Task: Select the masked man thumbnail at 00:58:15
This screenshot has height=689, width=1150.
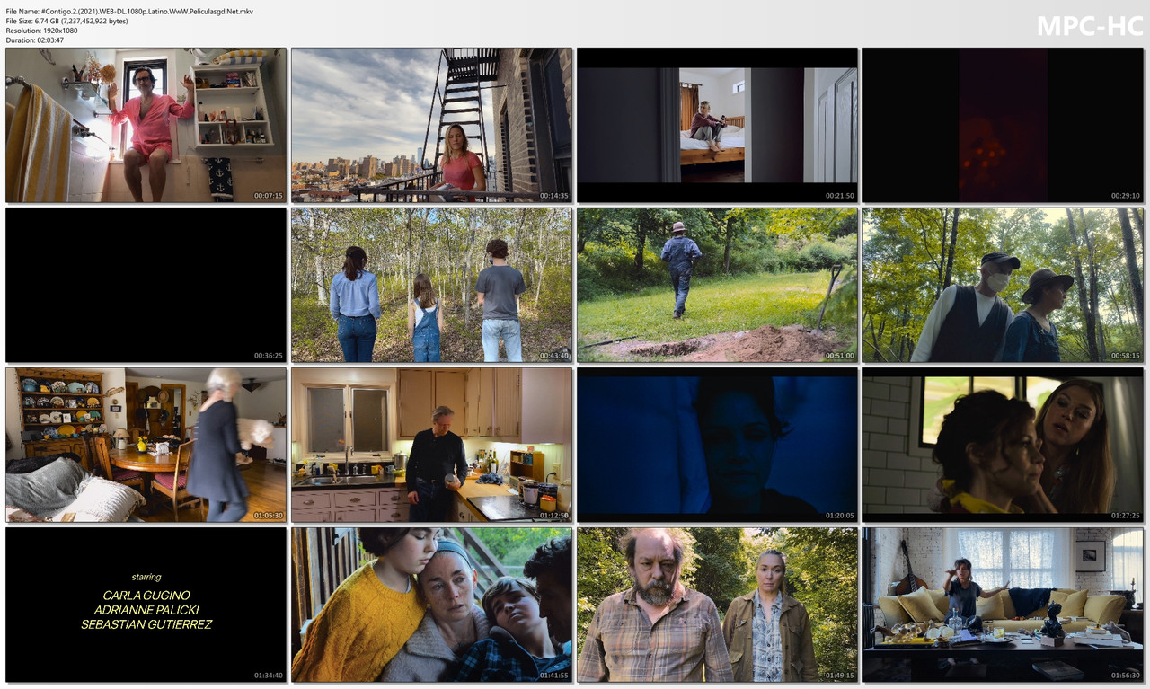Action: [1003, 285]
